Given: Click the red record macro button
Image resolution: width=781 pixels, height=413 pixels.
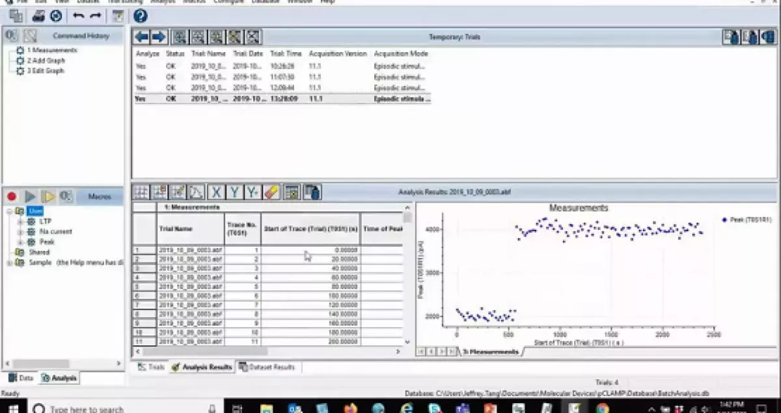Looking at the screenshot, I should pos(12,196).
